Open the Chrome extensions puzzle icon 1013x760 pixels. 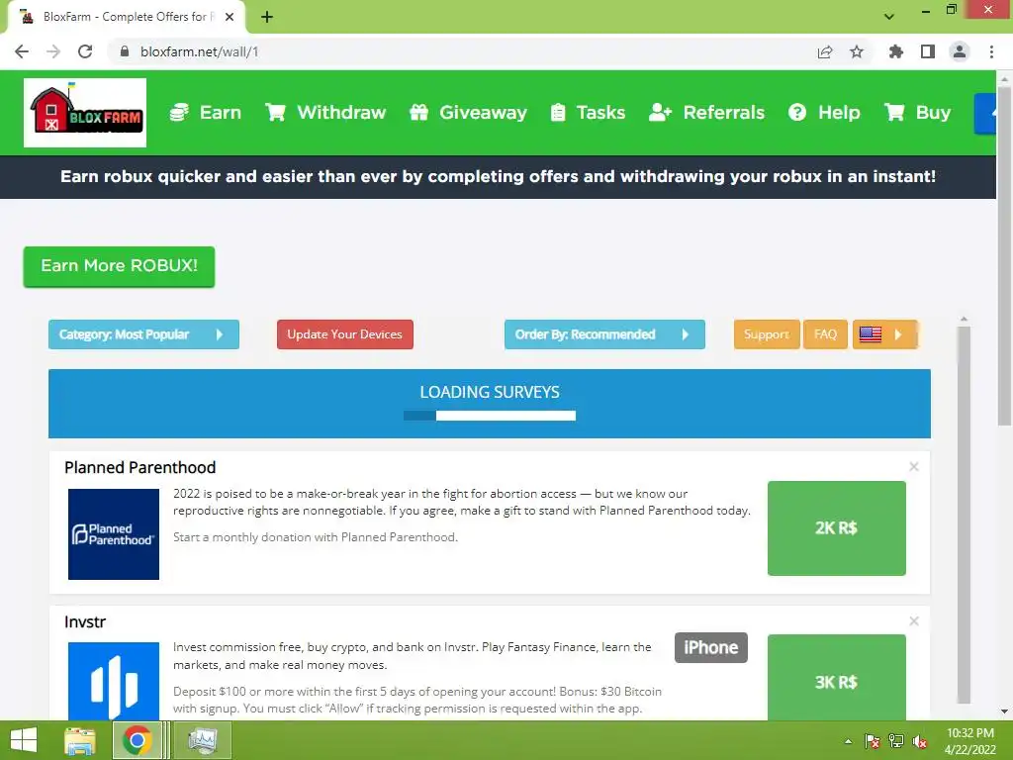tap(895, 51)
